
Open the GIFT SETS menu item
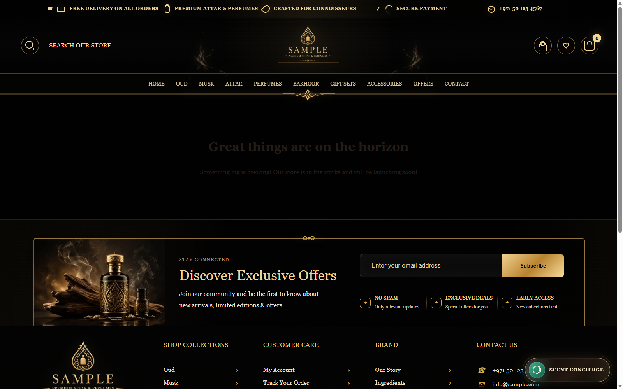(343, 84)
